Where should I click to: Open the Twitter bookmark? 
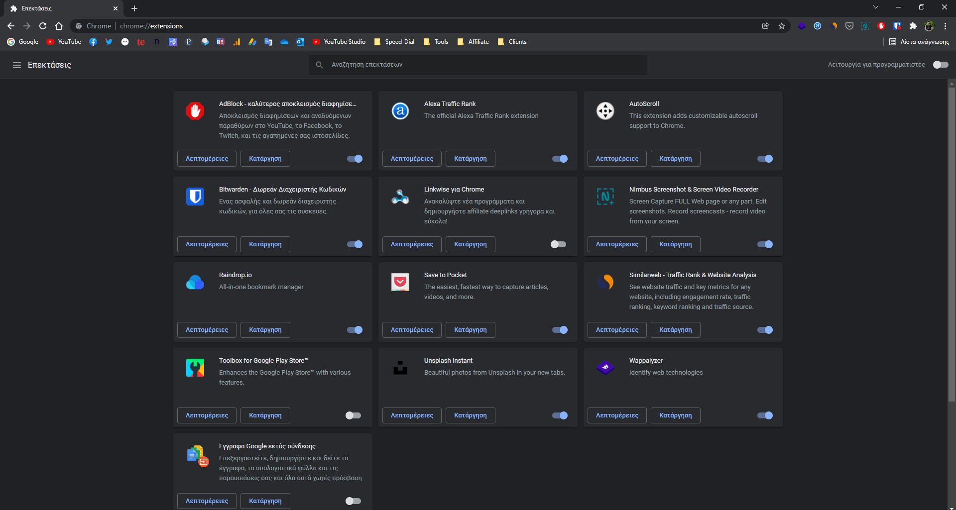[109, 42]
